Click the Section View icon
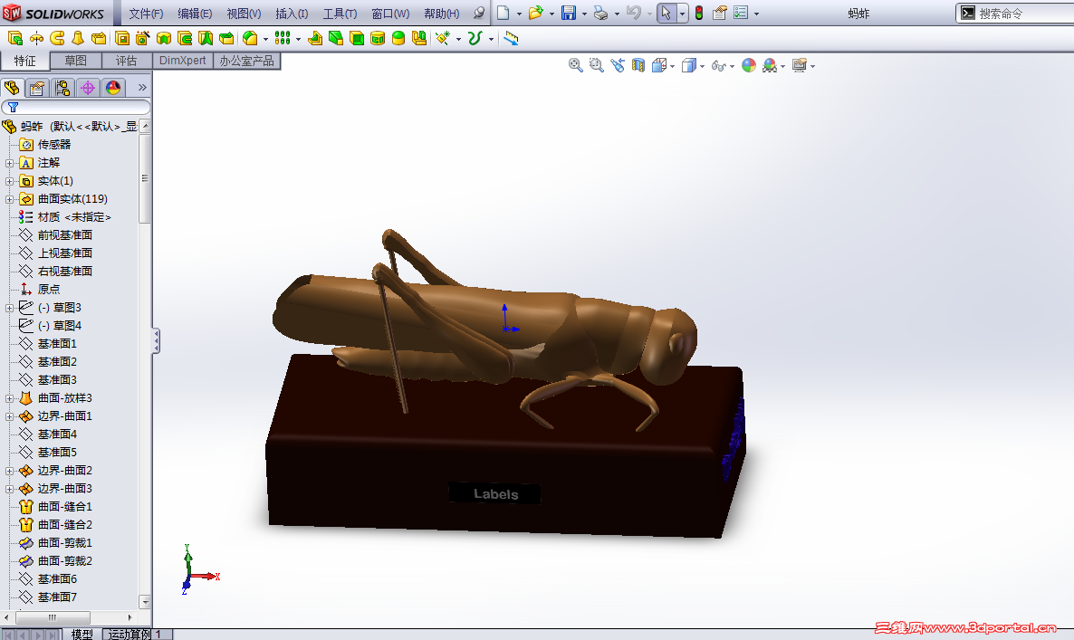Viewport: 1074px width, 640px height. (638, 65)
